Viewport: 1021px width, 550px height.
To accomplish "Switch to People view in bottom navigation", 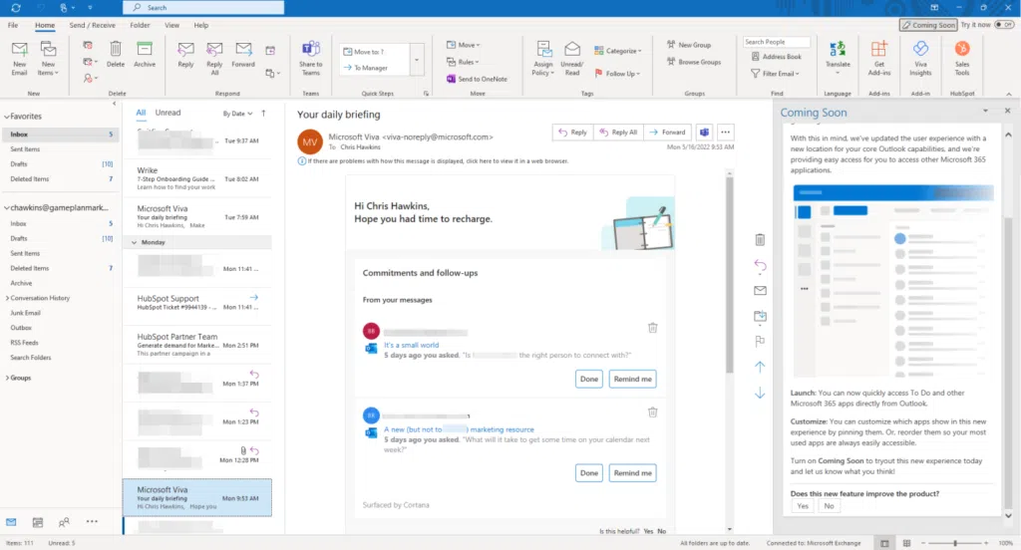I will [64, 522].
